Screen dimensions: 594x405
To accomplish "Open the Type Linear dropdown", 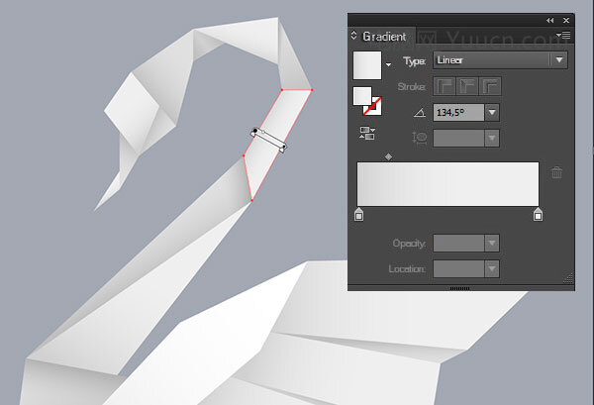I will 500,60.
